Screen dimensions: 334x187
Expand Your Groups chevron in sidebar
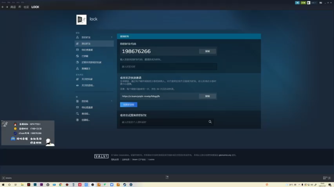112,101
